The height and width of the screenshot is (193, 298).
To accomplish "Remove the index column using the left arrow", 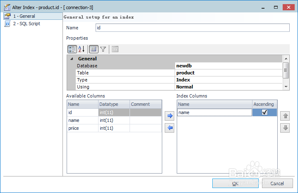I will tap(169, 128).
